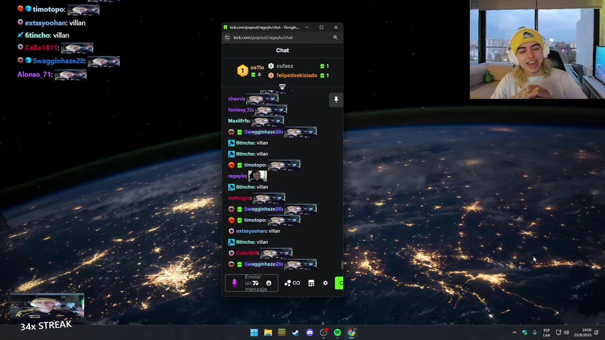Open the green app icon next to File Explorer

click(282, 332)
